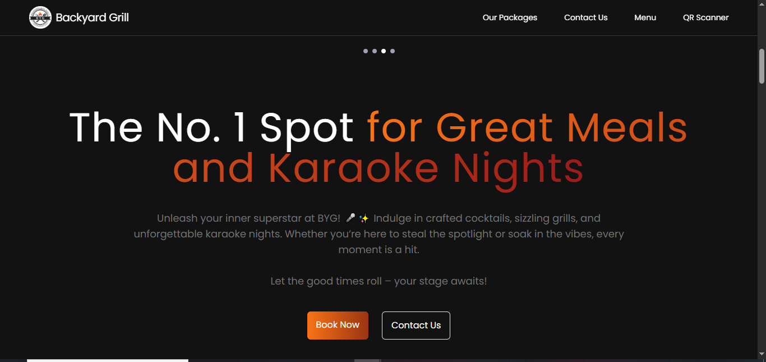
Task: Click the sparkles emoji after microphone
Action: (364, 218)
